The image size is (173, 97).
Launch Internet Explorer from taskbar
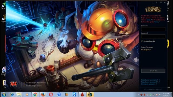[x=12, y=95]
